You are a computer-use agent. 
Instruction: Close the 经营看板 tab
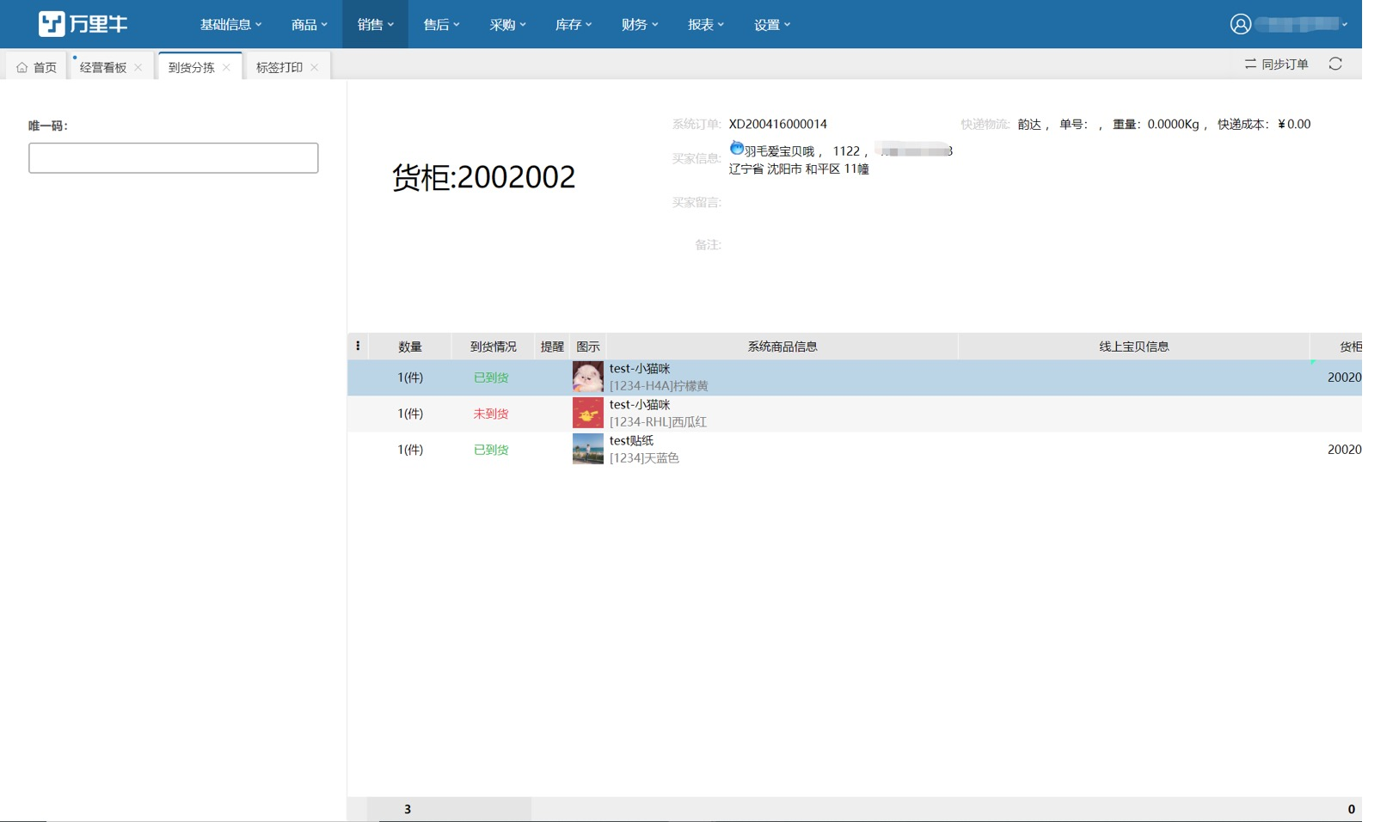138,67
